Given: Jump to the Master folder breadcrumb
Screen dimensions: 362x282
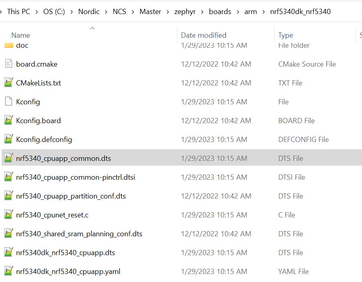Looking at the screenshot, I should (150, 12).
